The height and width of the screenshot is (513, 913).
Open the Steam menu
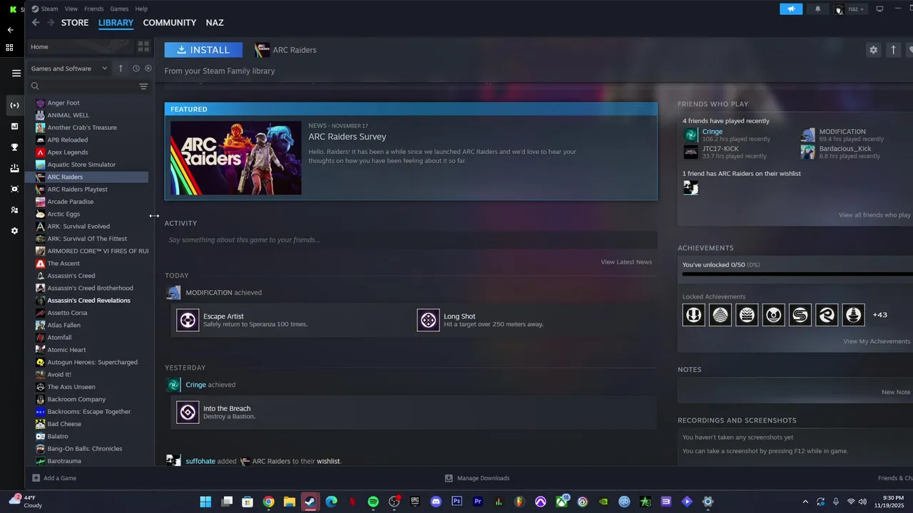[x=45, y=9]
